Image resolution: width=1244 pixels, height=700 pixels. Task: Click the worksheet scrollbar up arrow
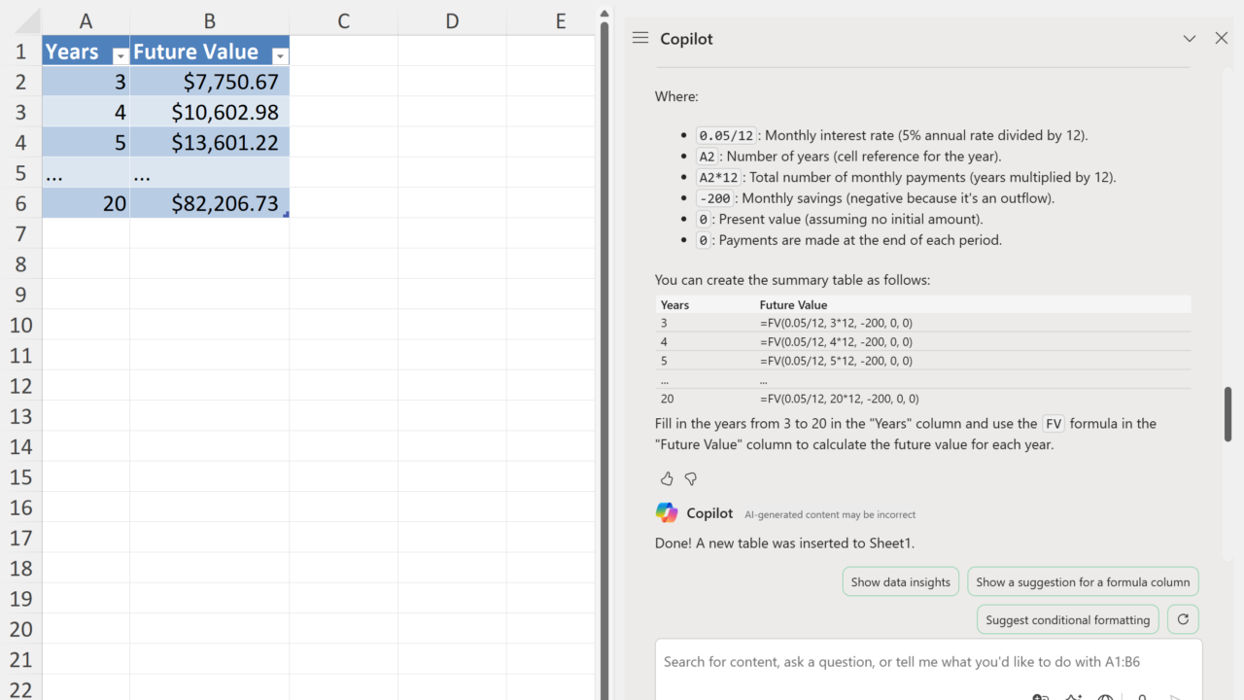pyautogui.click(x=604, y=14)
